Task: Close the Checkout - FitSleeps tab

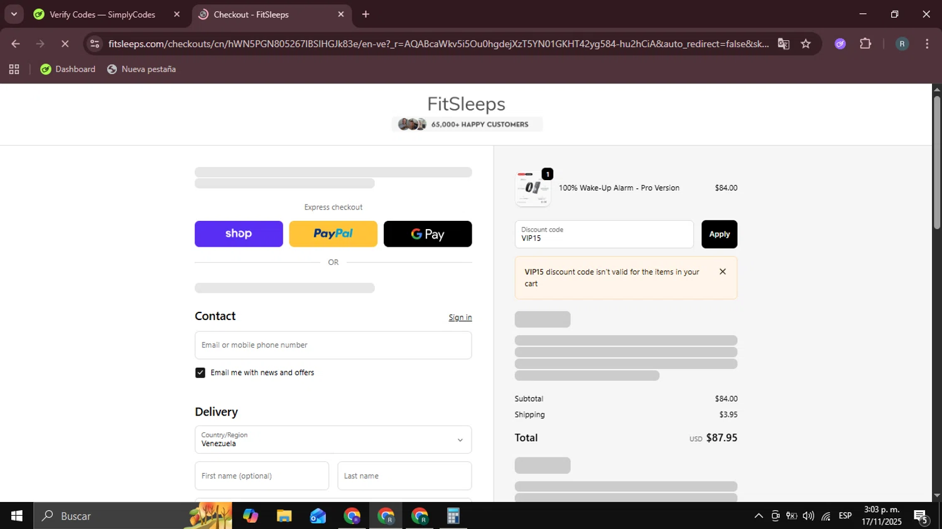Action: click(x=341, y=14)
